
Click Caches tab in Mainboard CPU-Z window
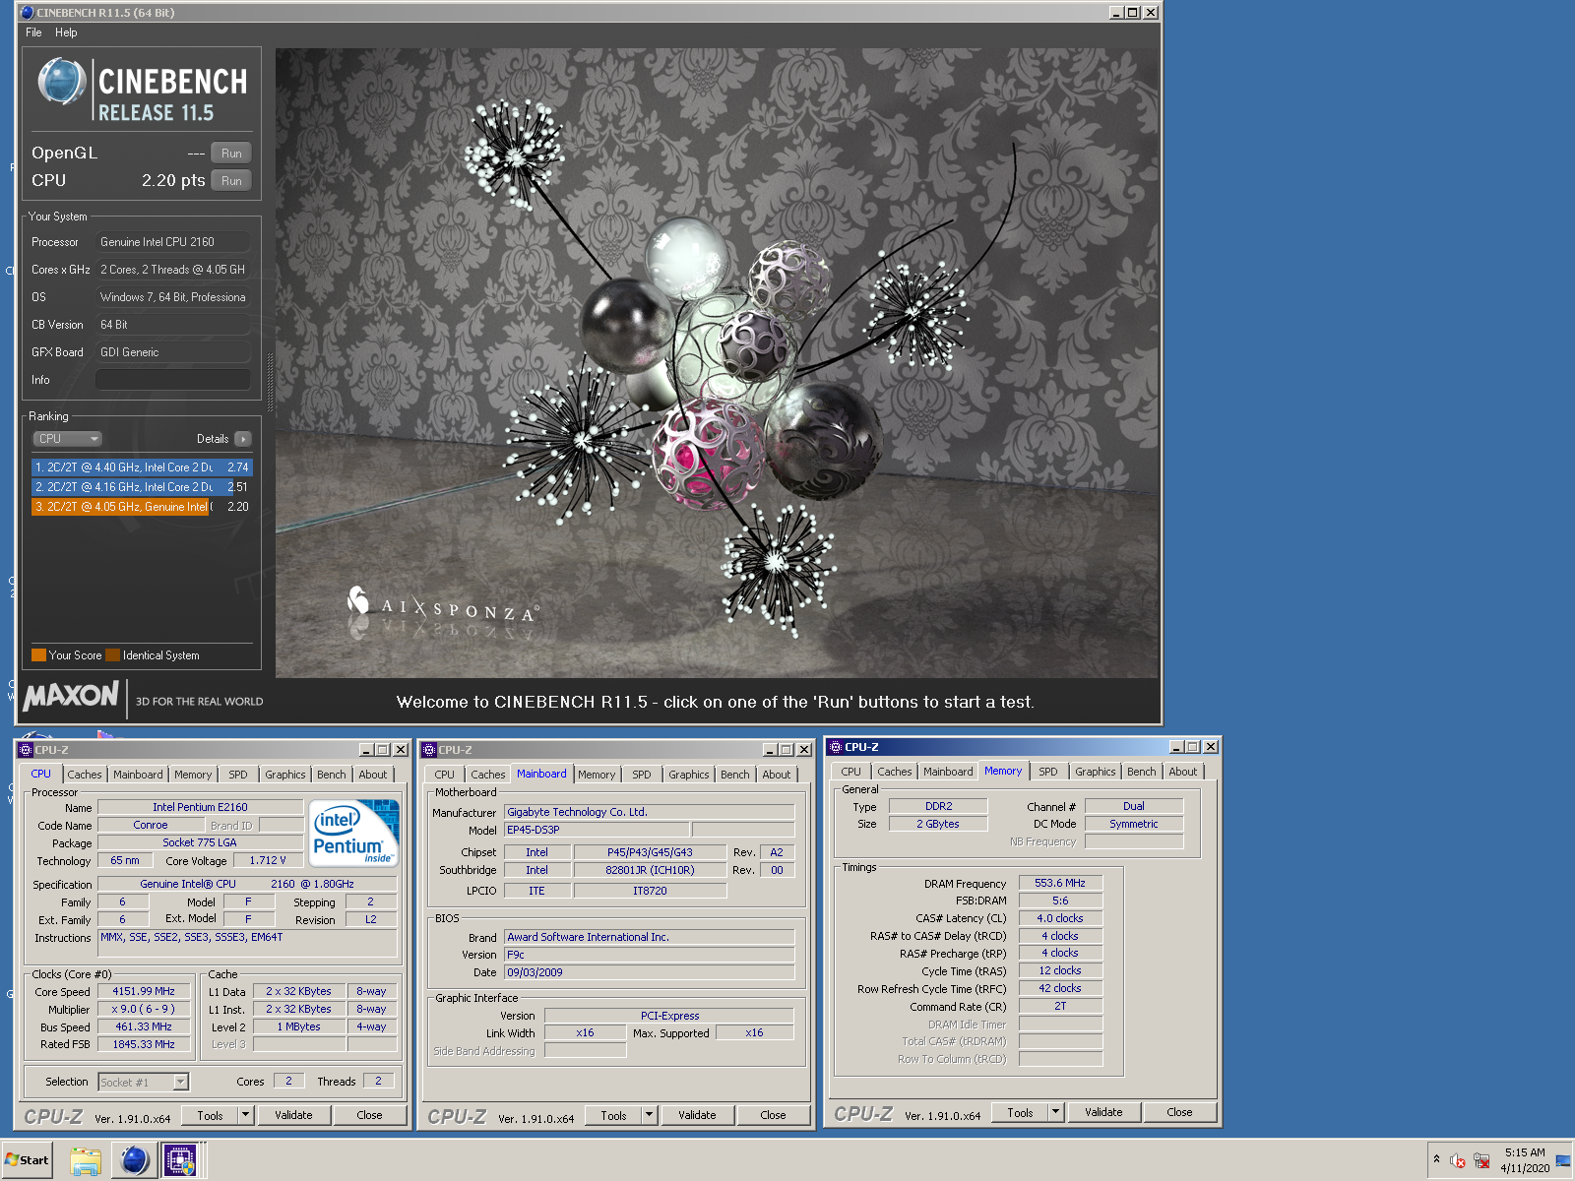tap(488, 775)
